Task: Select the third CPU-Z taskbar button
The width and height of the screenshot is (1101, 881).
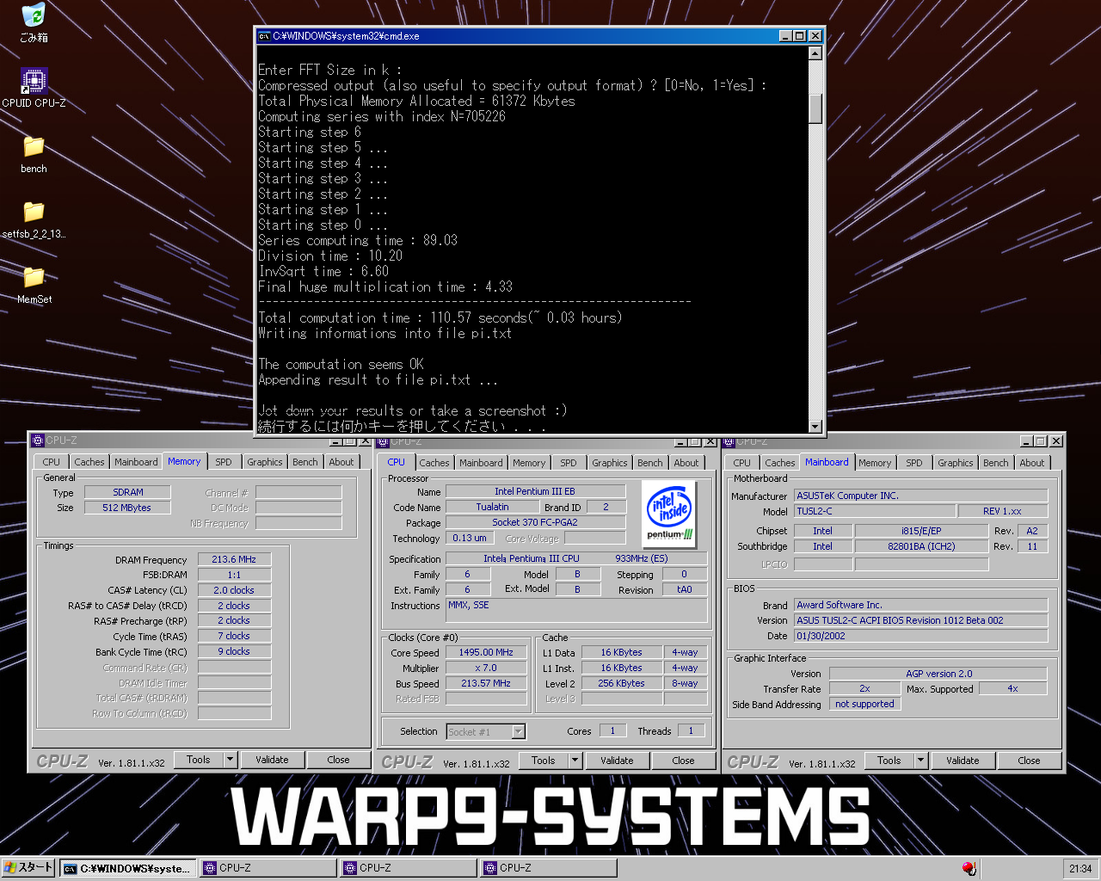Action: pos(549,868)
